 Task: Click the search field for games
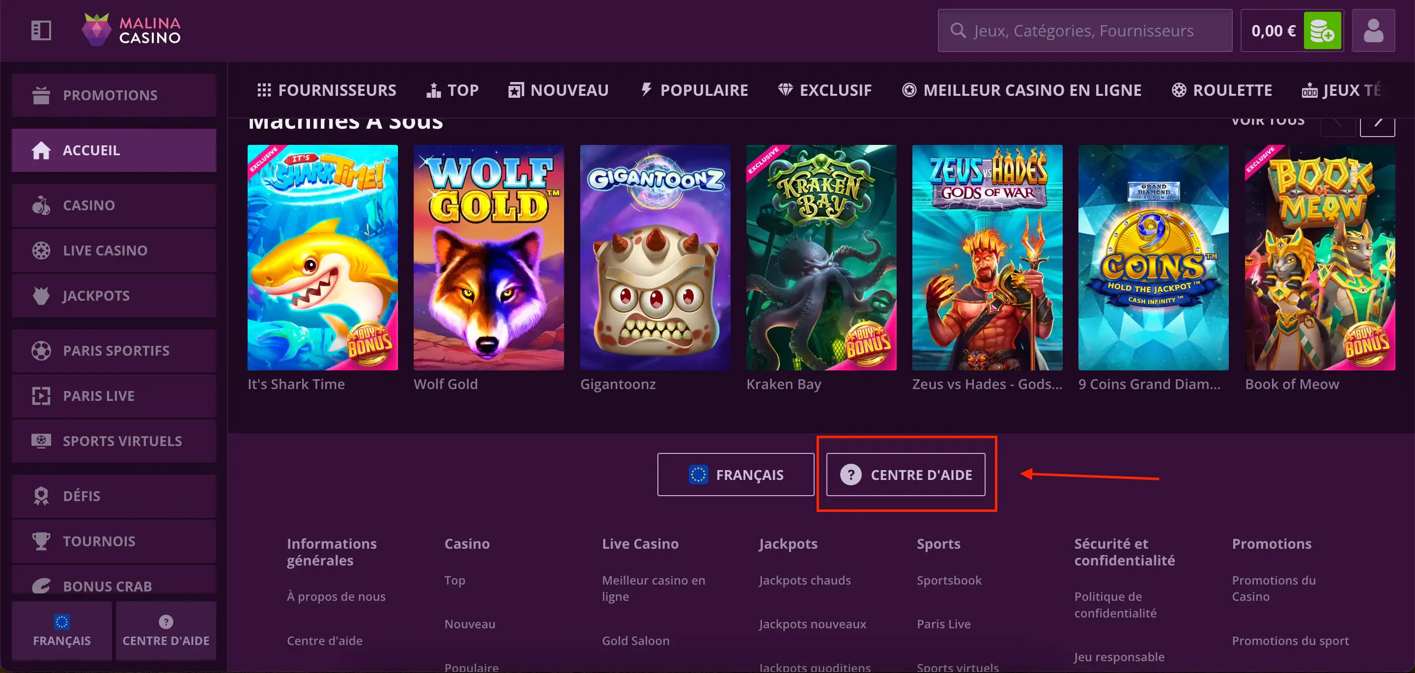[x=1085, y=30]
